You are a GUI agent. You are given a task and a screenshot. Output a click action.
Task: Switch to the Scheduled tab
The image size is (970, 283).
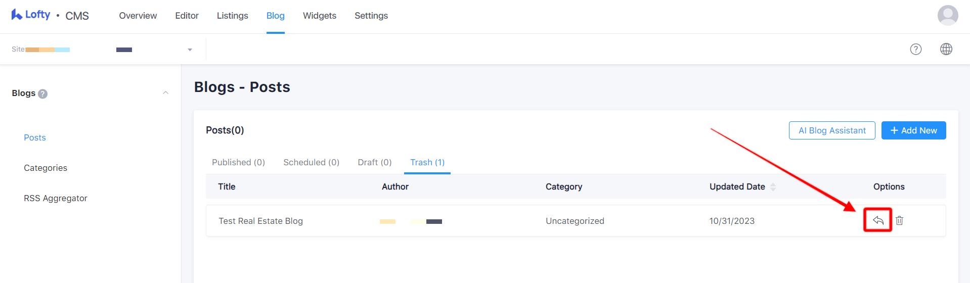click(x=311, y=162)
